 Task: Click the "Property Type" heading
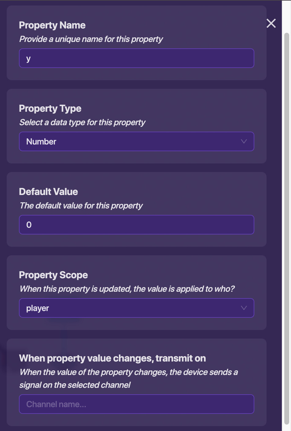tap(50, 108)
